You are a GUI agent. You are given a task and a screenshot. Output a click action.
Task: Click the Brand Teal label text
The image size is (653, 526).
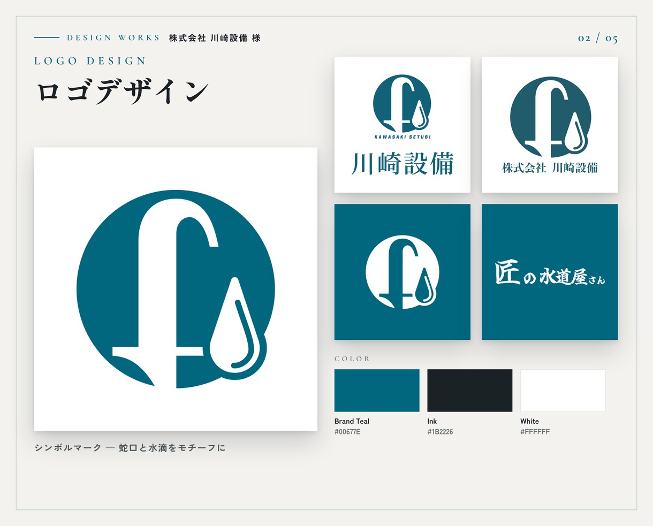point(352,421)
